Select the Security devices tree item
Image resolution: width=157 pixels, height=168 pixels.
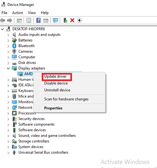pos(31,119)
